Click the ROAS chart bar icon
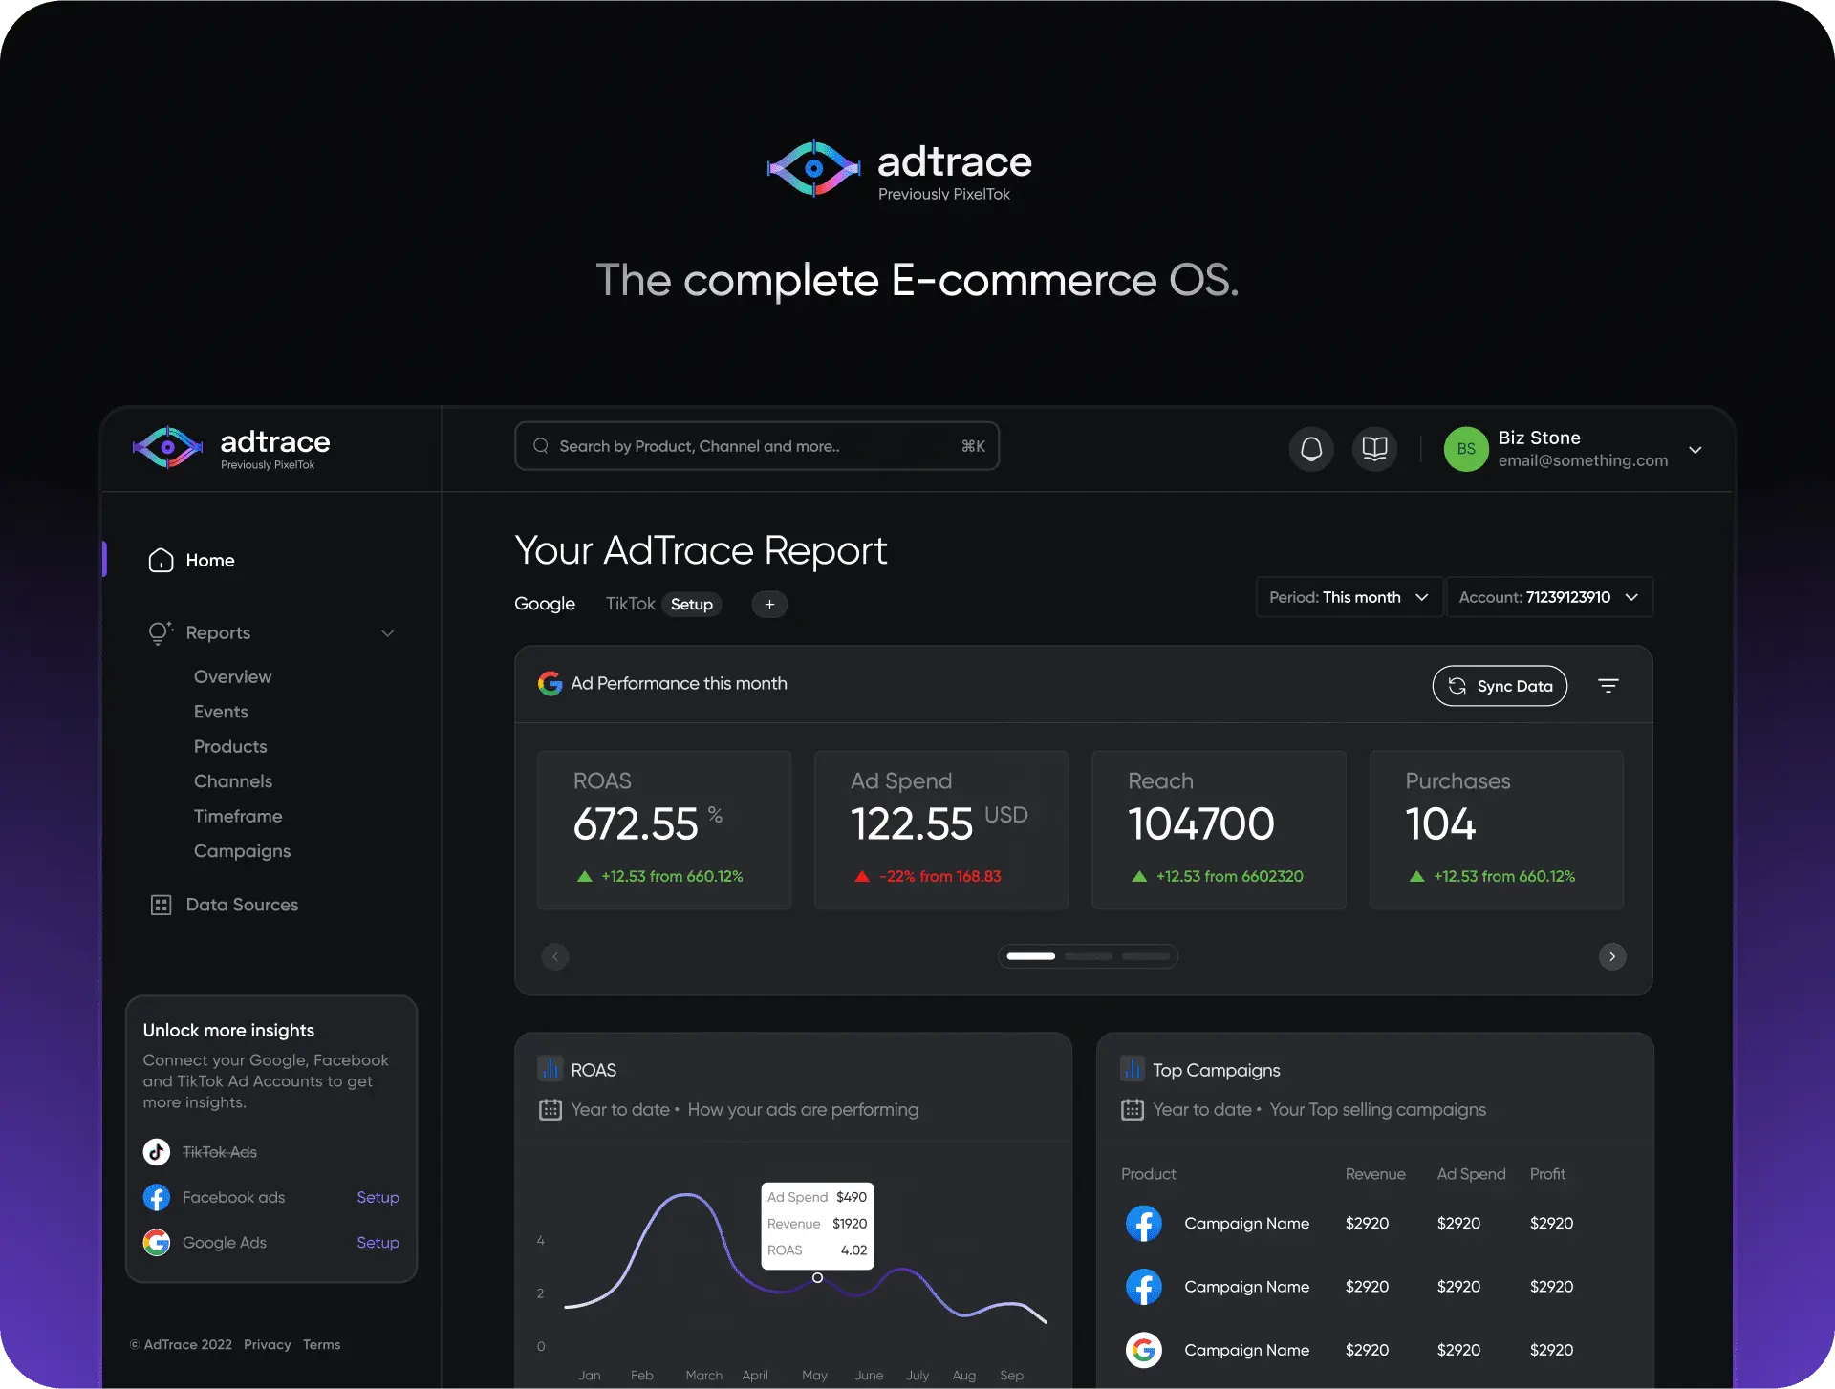1835x1389 pixels. (550, 1068)
